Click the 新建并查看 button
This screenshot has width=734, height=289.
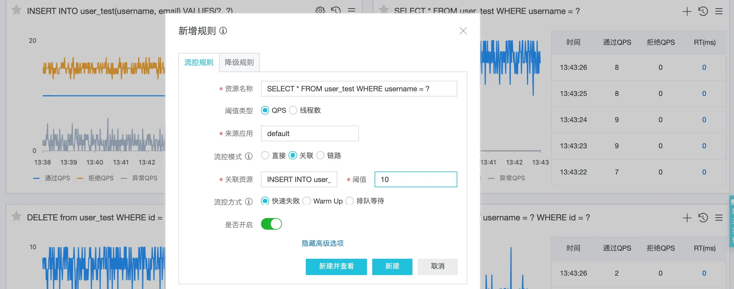point(336,267)
